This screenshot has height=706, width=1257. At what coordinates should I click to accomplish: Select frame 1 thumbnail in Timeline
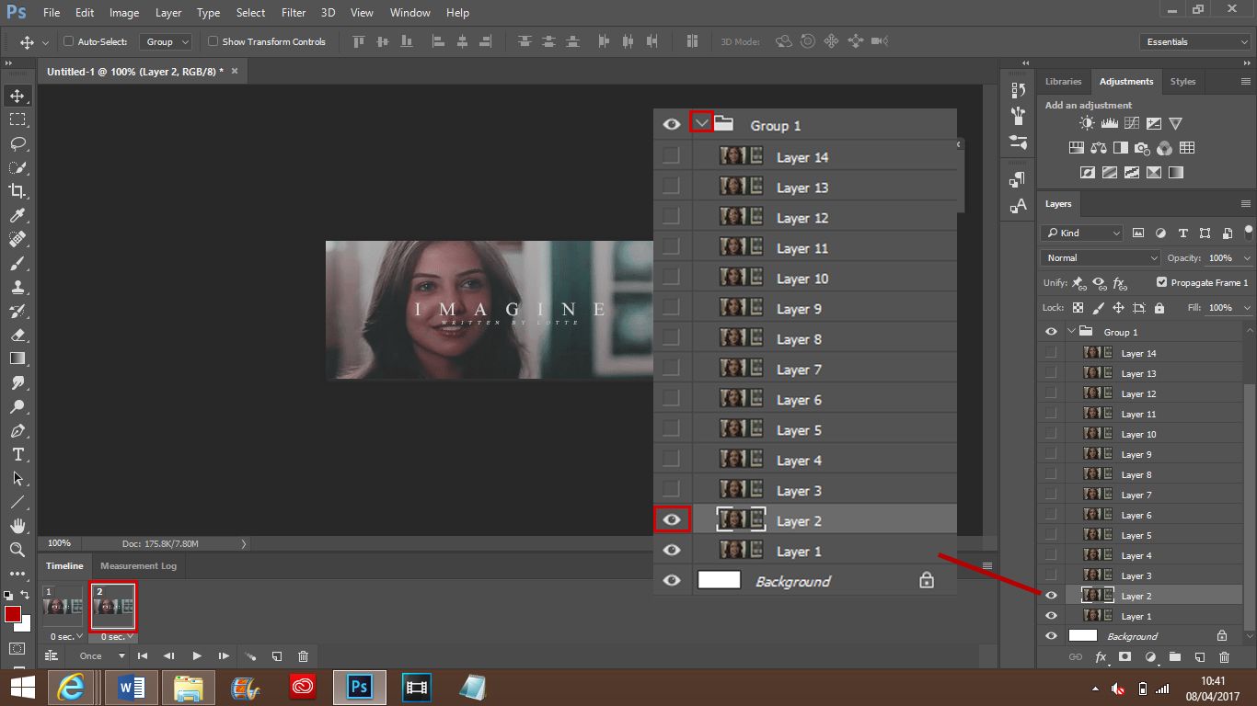tap(63, 607)
